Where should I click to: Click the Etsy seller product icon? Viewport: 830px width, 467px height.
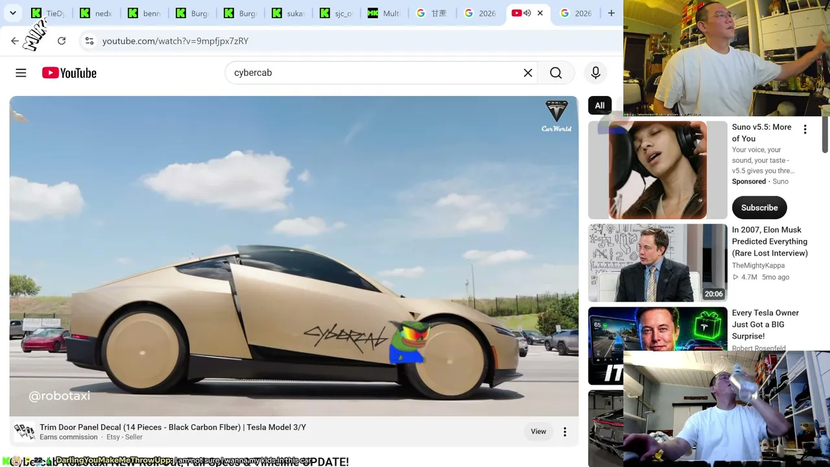point(24,431)
